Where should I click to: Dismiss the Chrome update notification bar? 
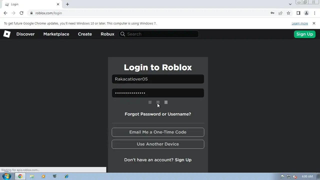(x=314, y=23)
